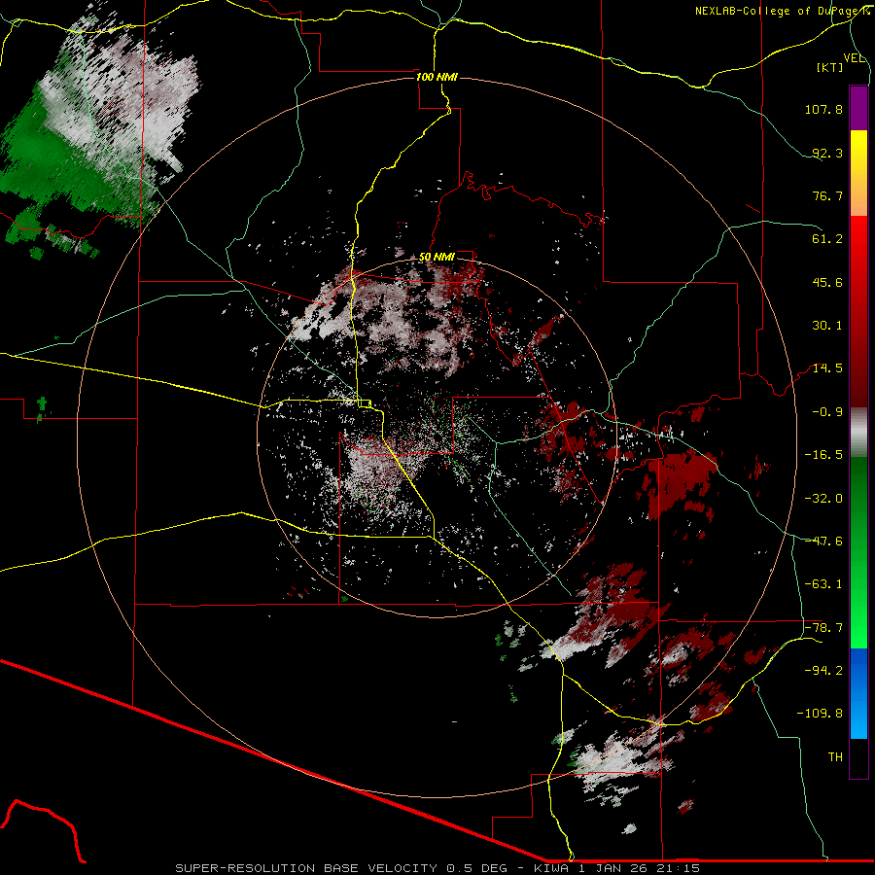Click the -94.2 legend value

click(x=823, y=670)
